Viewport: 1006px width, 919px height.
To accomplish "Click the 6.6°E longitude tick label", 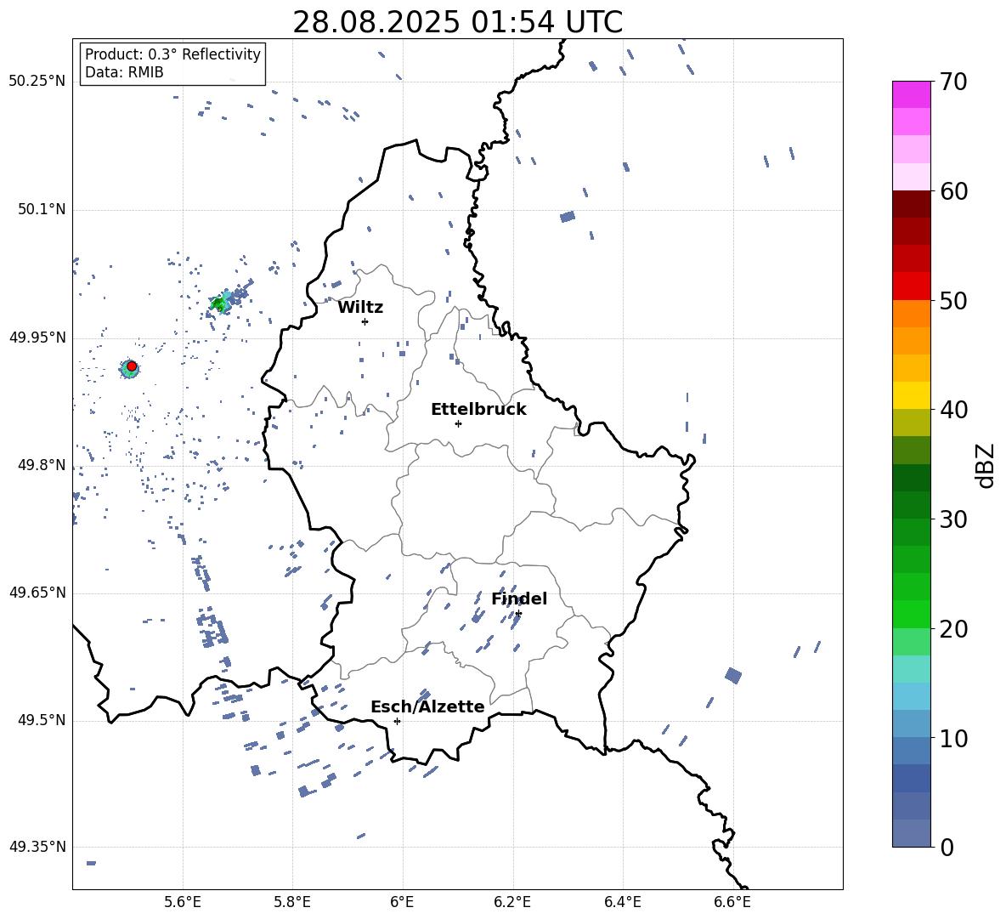I will [x=732, y=903].
